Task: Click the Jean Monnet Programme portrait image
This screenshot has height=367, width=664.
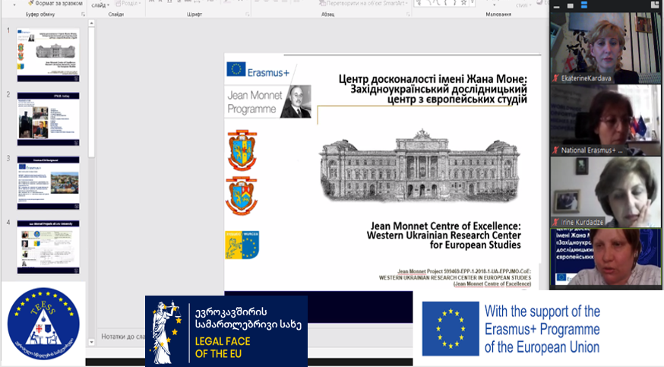Action: point(296,102)
